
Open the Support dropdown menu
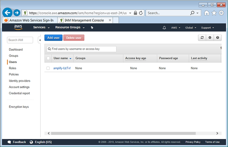point(208,27)
